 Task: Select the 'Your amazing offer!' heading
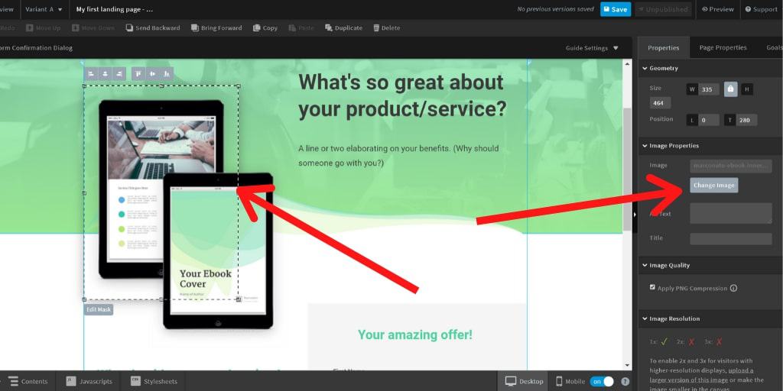415,334
